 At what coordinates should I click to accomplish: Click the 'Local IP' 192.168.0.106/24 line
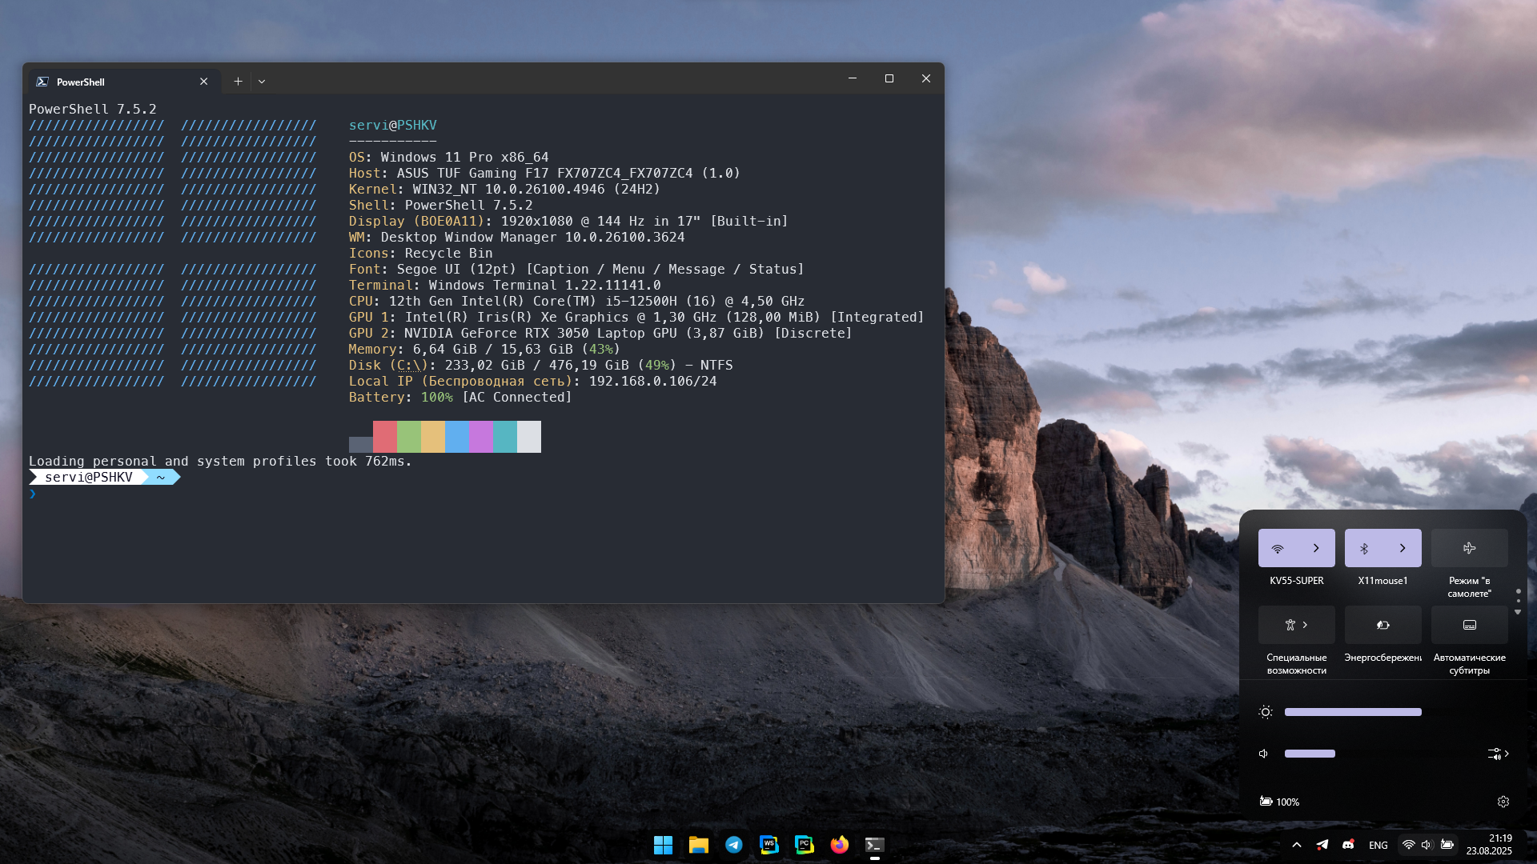(533, 382)
